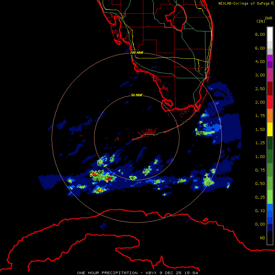Select the 4.00 legend value
The width and height of the screenshot is (275, 275).
260,61
